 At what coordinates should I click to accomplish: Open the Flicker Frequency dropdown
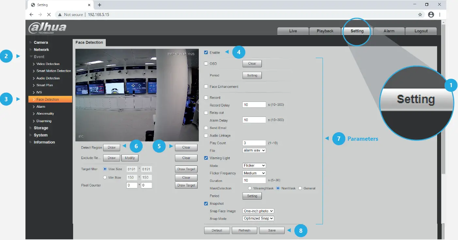(254, 173)
